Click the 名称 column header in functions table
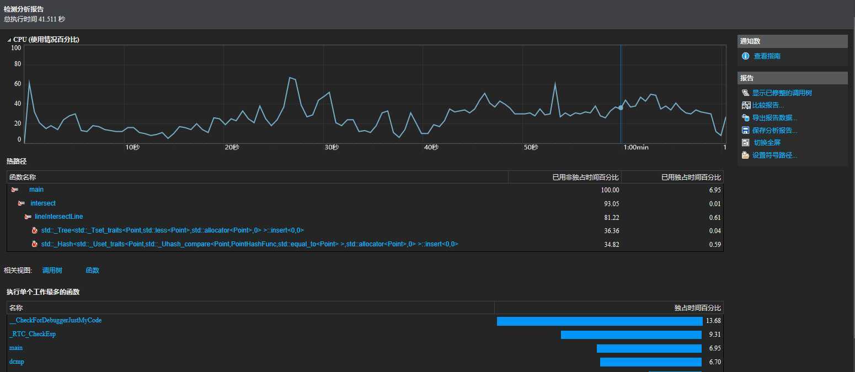Screen dimensions: 855x372 click(x=251, y=308)
